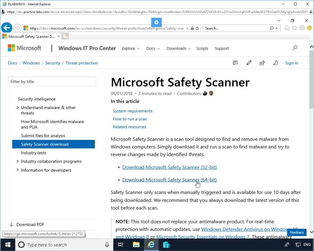
Task: Click the share icon
Action: [262, 63]
